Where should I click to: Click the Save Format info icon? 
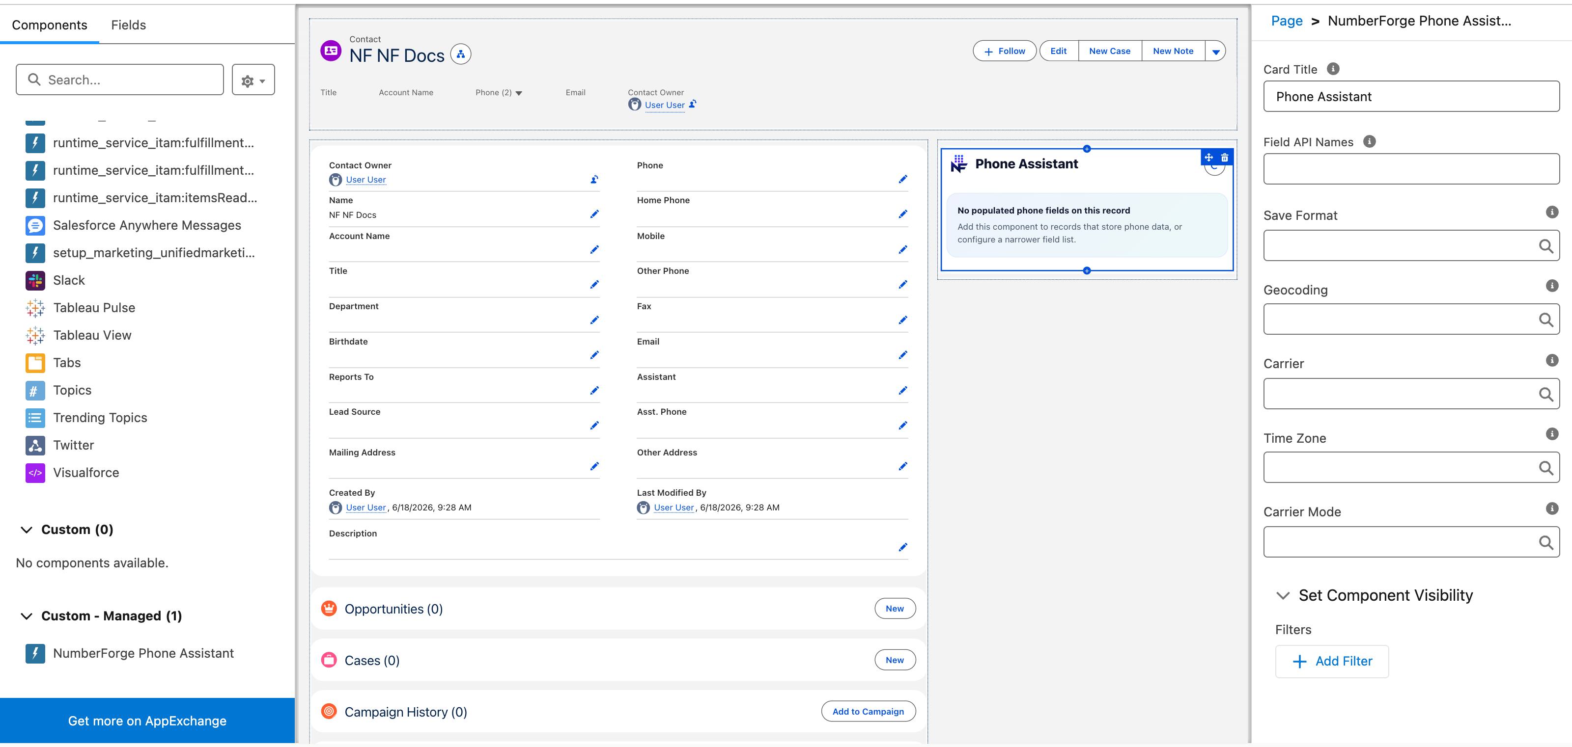click(x=1552, y=212)
